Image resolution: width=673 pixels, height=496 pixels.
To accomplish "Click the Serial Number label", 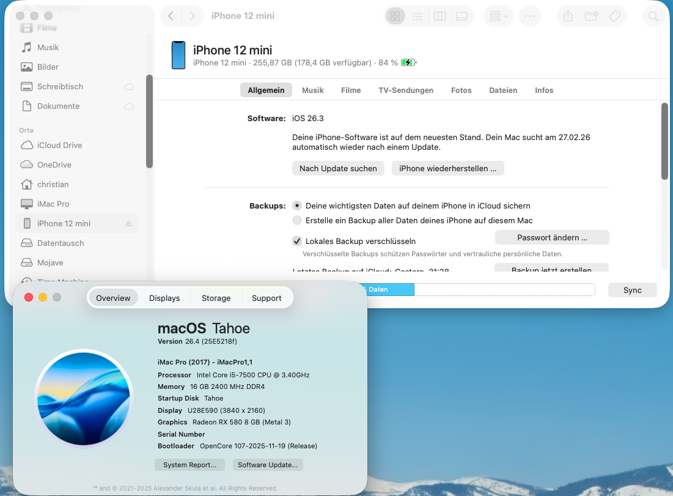I will (x=181, y=434).
